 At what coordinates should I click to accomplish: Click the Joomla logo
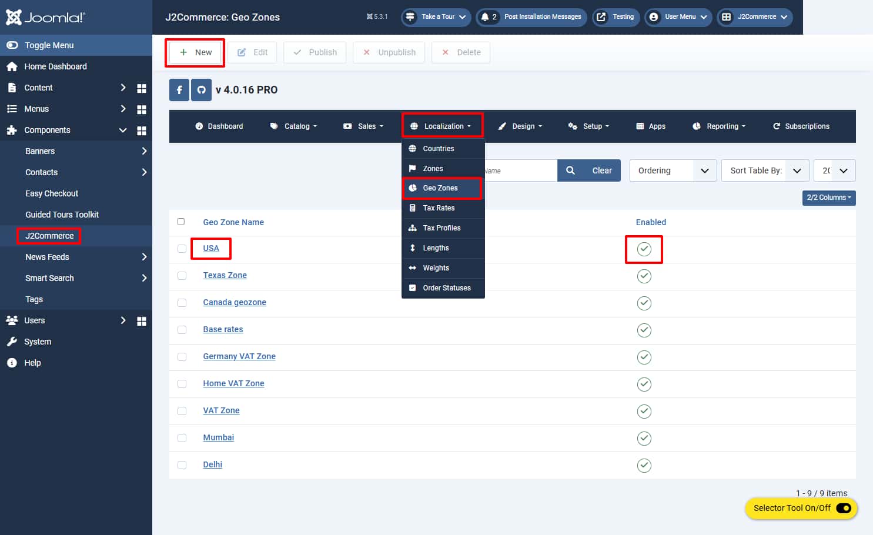pyautogui.click(x=45, y=17)
